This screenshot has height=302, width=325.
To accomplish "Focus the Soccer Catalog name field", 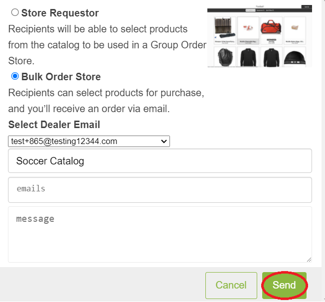I will [160, 161].
